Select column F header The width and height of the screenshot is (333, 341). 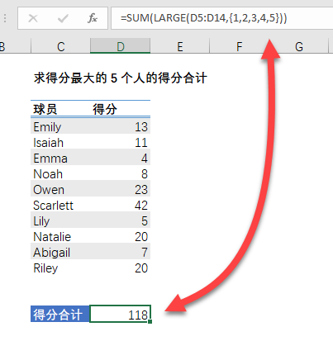click(x=240, y=46)
